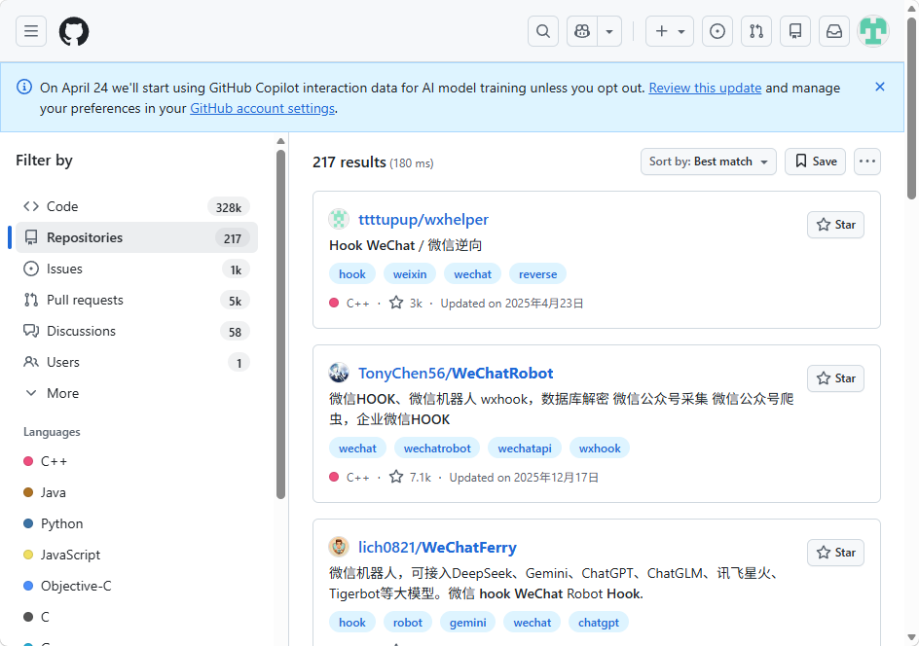Viewport: 919px width, 646px height.
Task: Select the robot topic tag
Action: (x=408, y=623)
